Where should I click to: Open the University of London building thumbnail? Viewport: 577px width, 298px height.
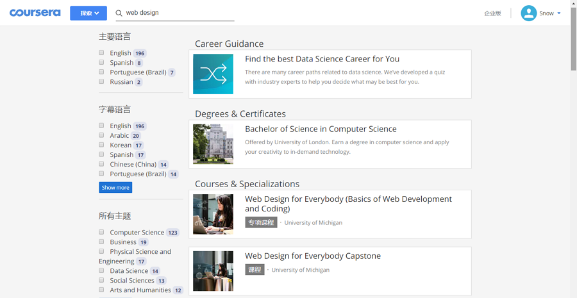pos(213,144)
